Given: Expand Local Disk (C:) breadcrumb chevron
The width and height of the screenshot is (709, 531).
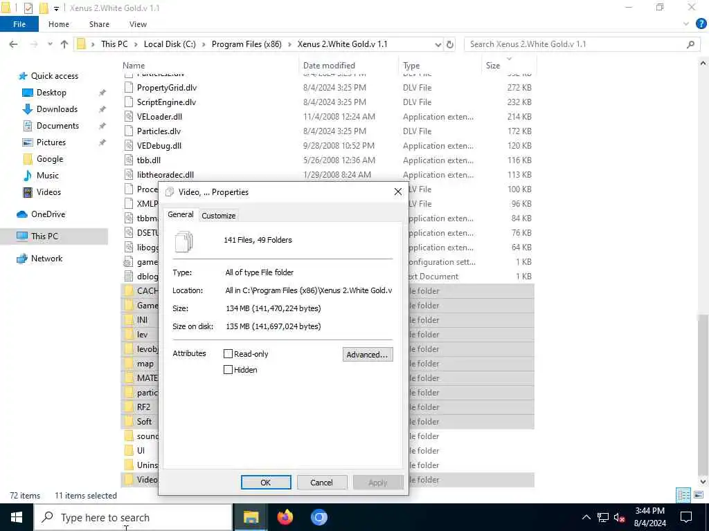Looking at the screenshot, I should (204, 44).
